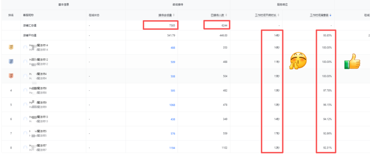The height and width of the screenshot is (161, 370).
Task: Click response time 16秒 for 魔法师14
Action: tap(277, 48)
